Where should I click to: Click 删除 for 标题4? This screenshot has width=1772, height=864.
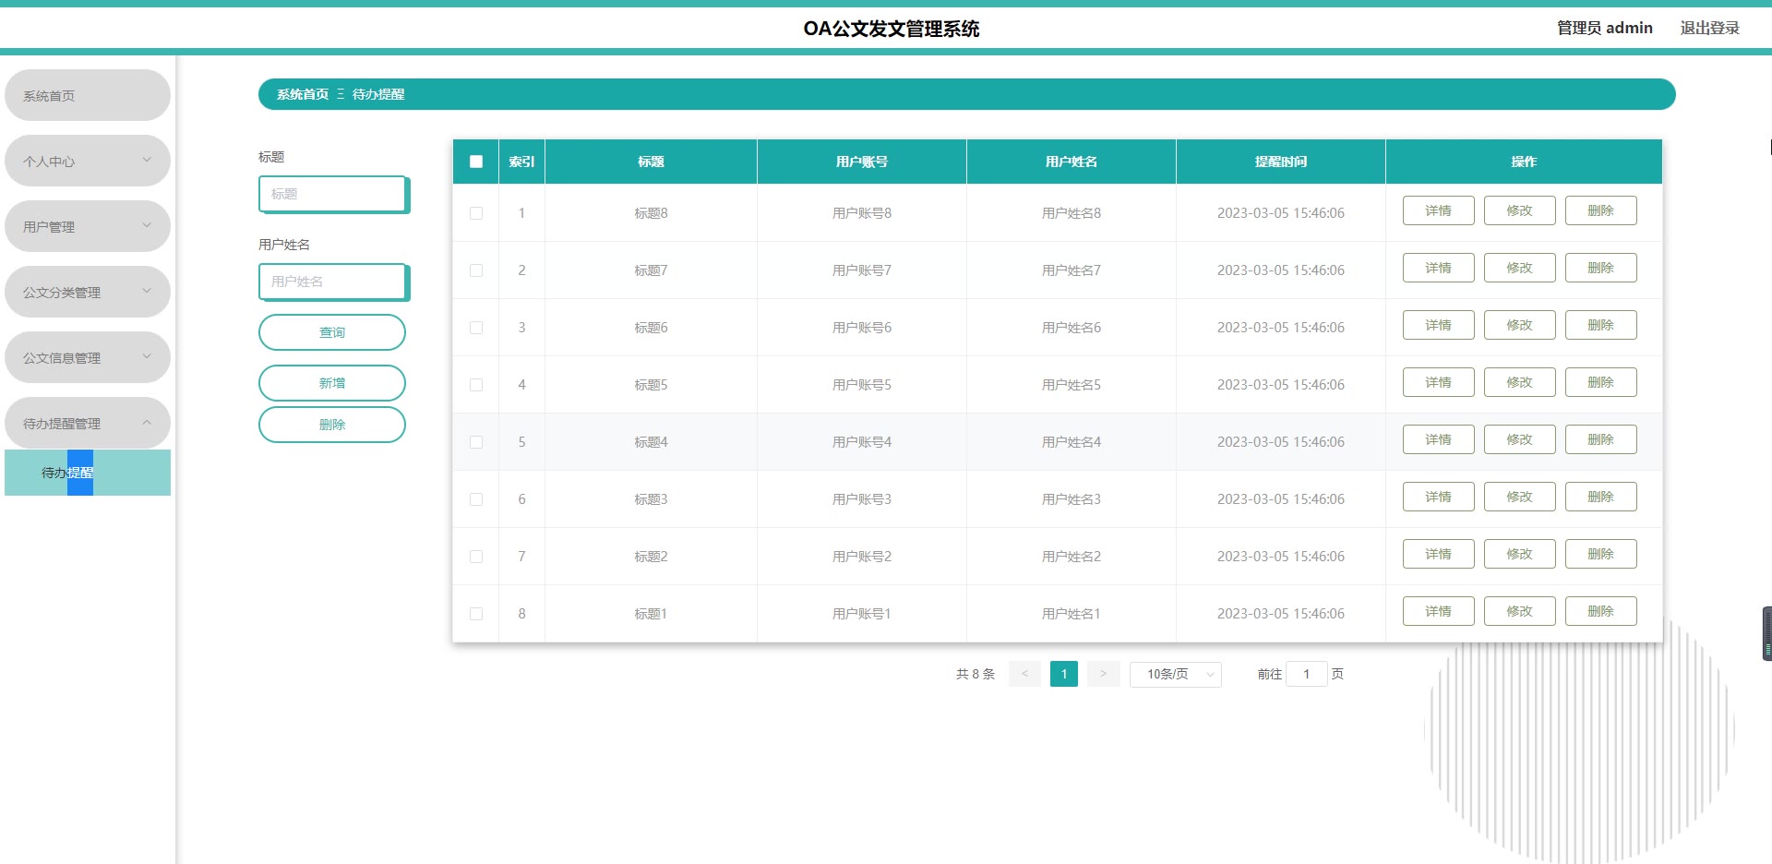pyautogui.click(x=1600, y=439)
